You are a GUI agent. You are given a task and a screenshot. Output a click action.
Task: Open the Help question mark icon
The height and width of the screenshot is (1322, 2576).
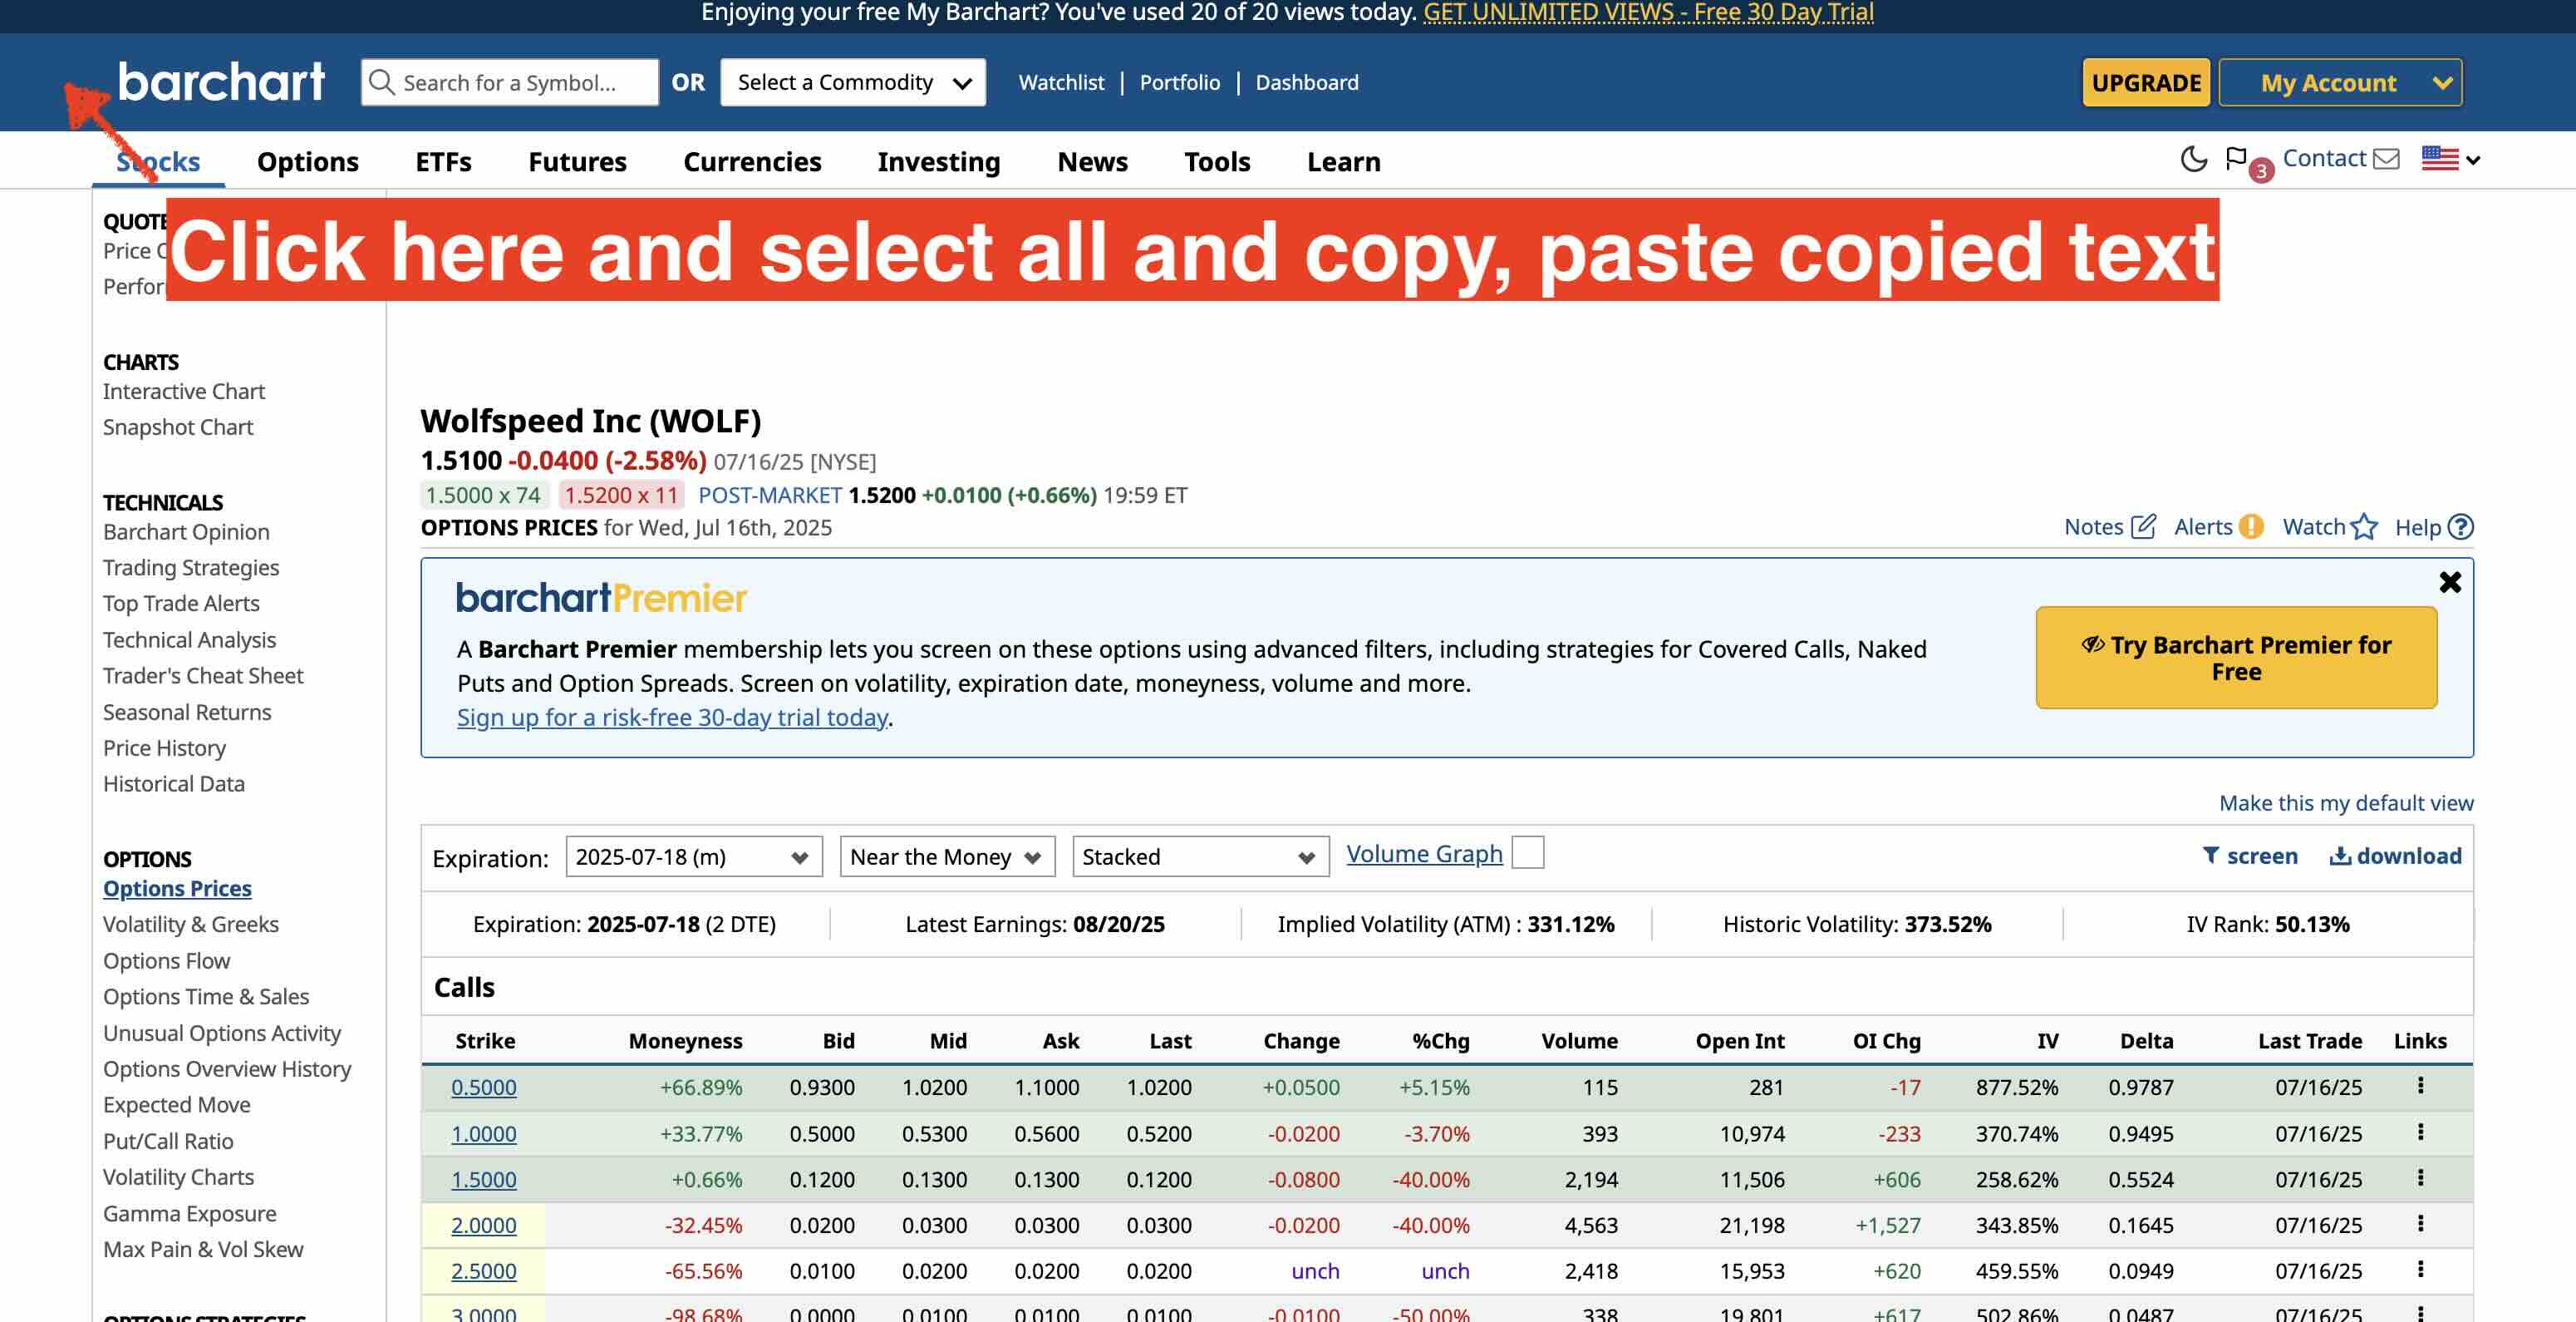2461,526
